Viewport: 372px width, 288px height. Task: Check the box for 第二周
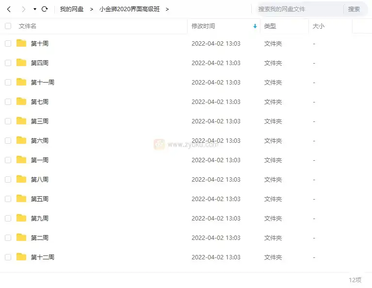coord(8,238)
